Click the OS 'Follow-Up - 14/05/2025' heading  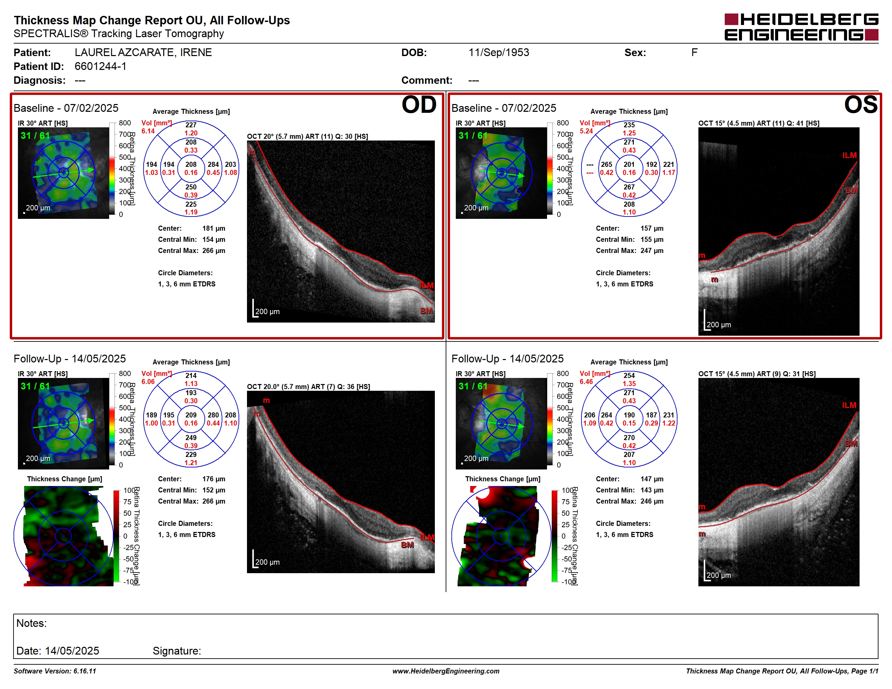coord(507,358)
